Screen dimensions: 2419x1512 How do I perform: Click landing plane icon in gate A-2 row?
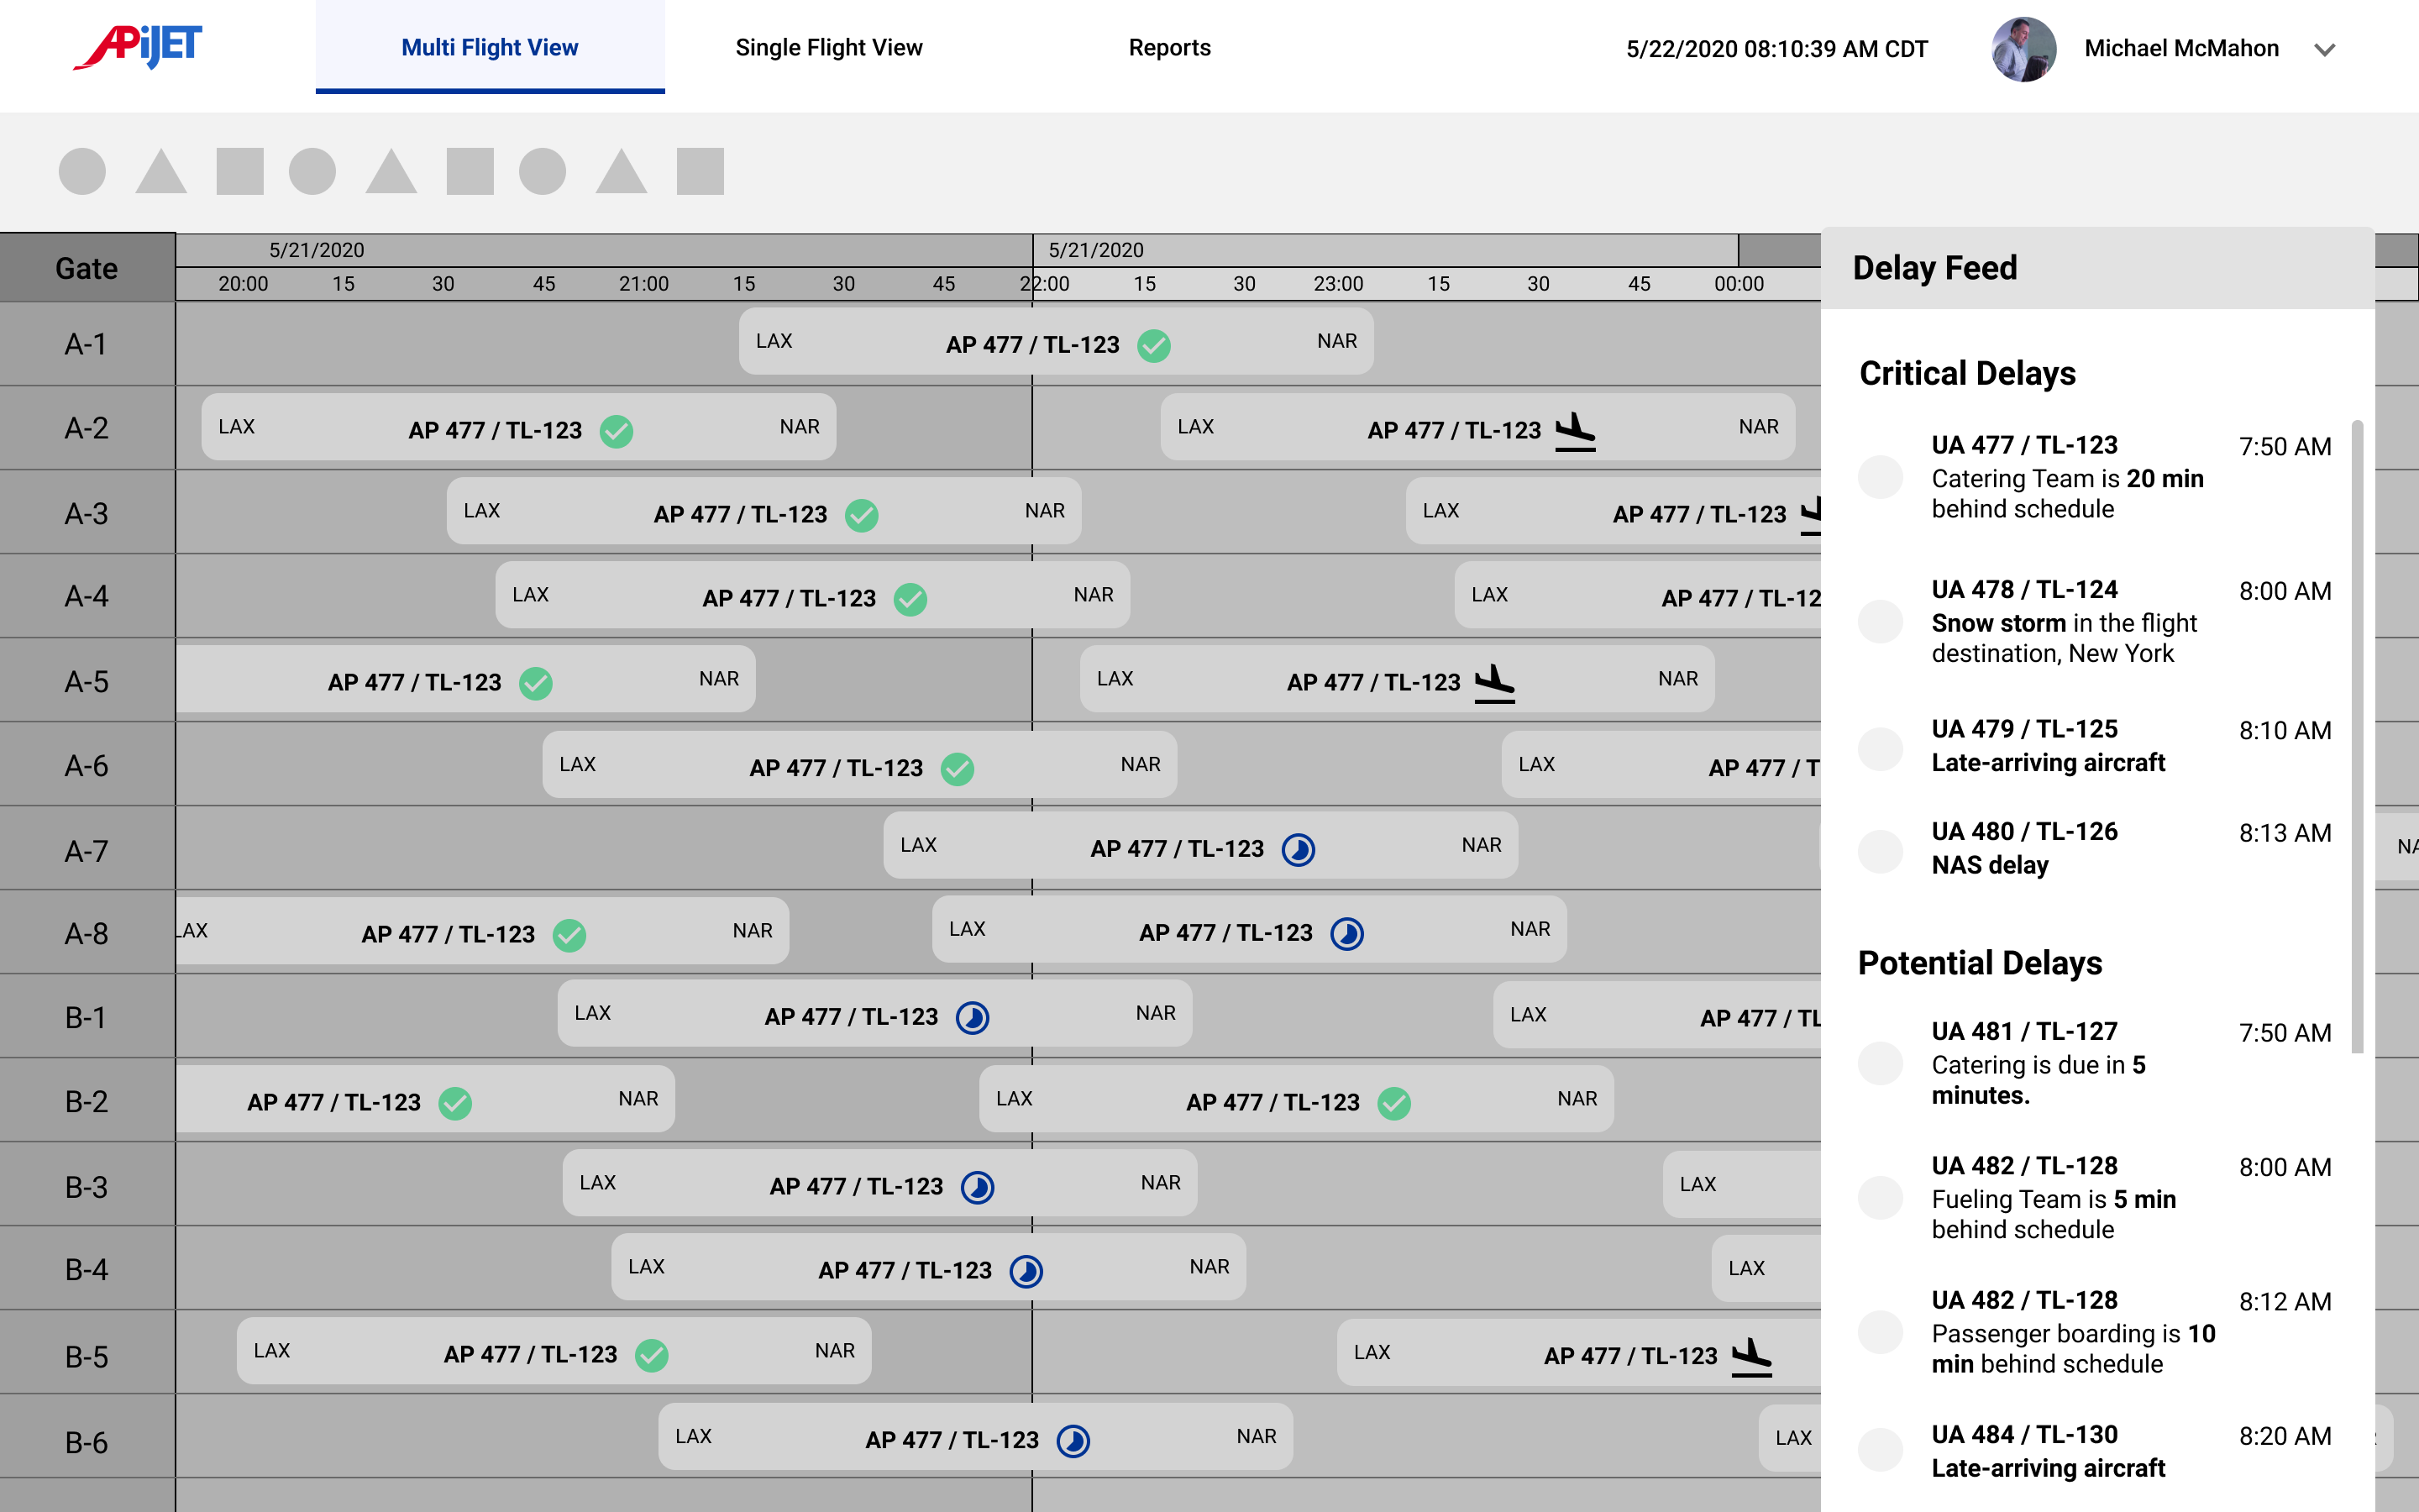point(1576,431)
